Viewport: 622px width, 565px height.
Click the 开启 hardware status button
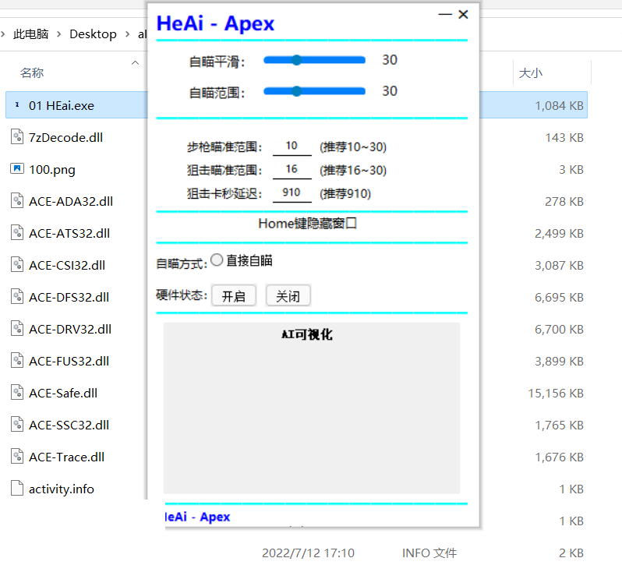234,296
